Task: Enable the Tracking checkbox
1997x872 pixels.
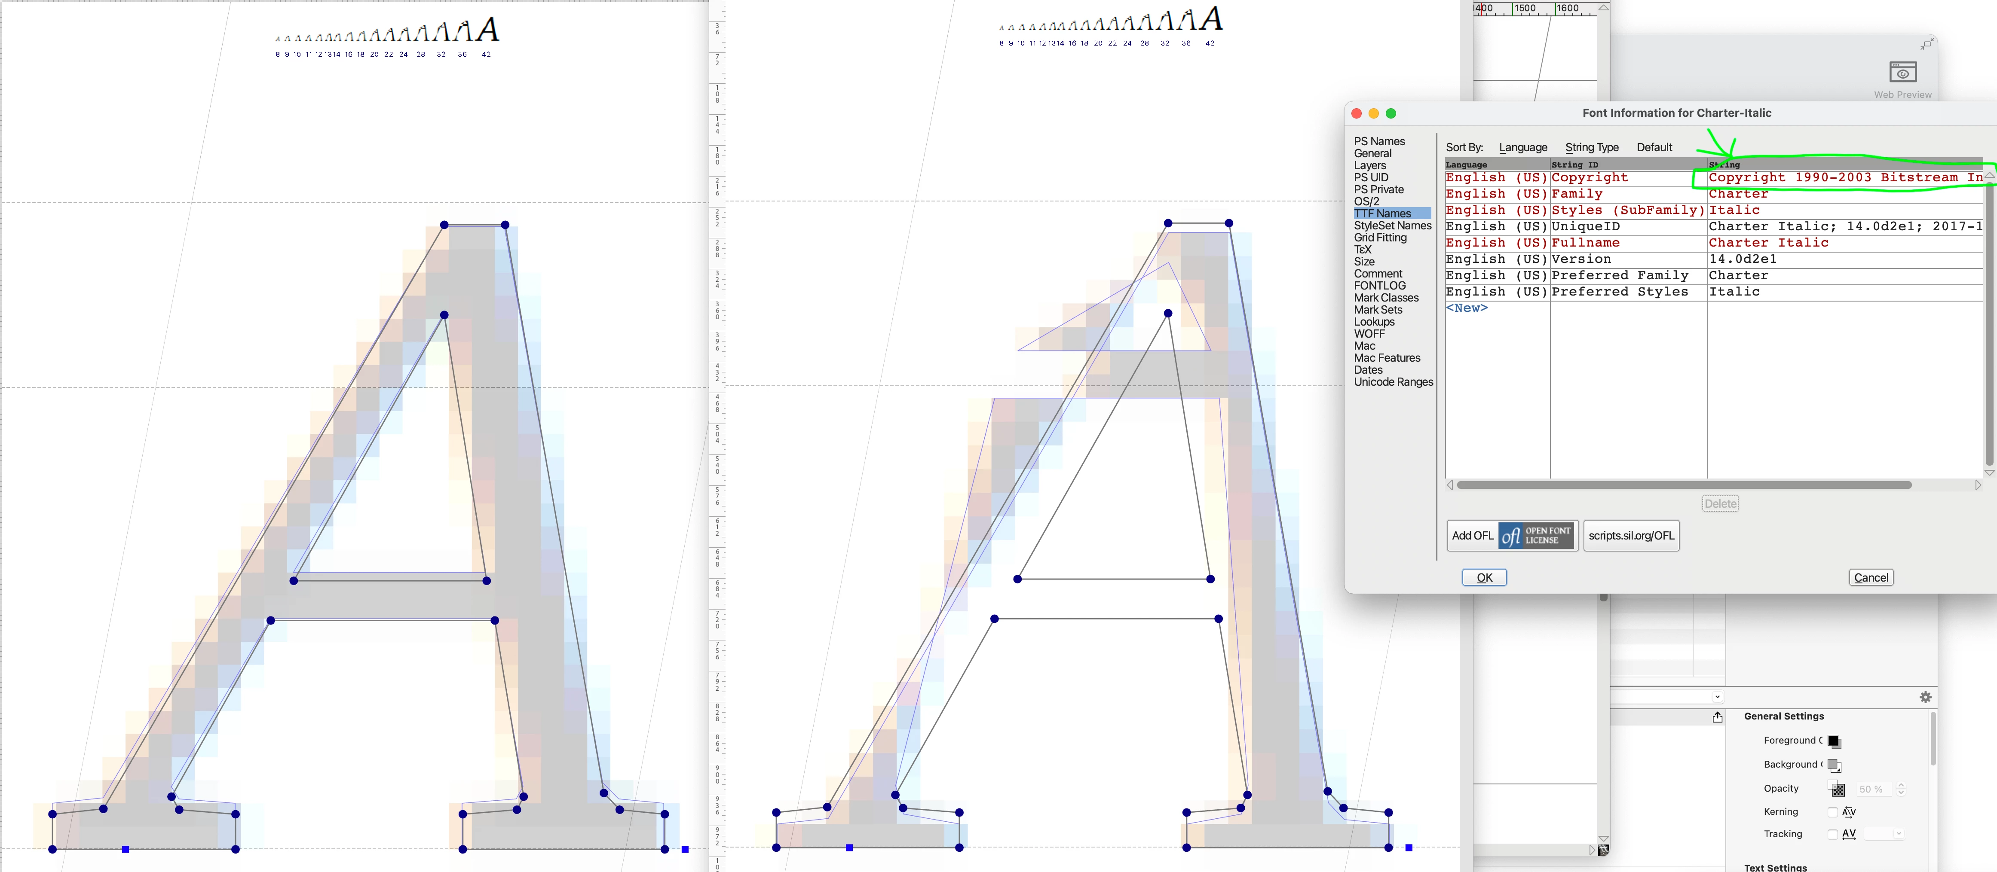Action: (x=1833, y=834)
